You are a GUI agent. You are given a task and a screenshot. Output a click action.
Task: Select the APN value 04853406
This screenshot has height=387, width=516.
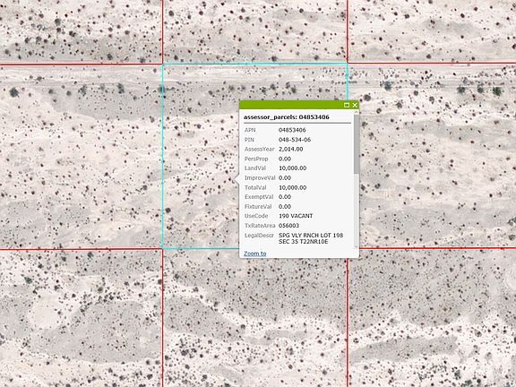point(292,130)
